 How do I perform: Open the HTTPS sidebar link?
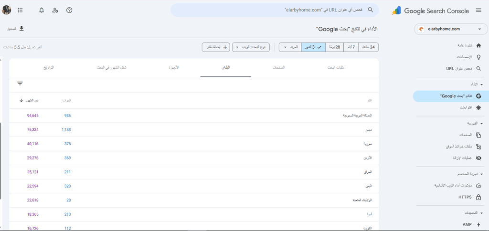coord(465,197)
